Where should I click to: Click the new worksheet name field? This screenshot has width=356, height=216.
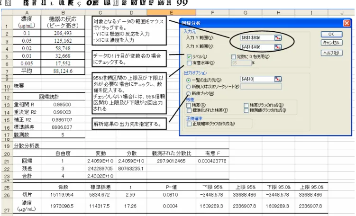[x=261, y=86]
